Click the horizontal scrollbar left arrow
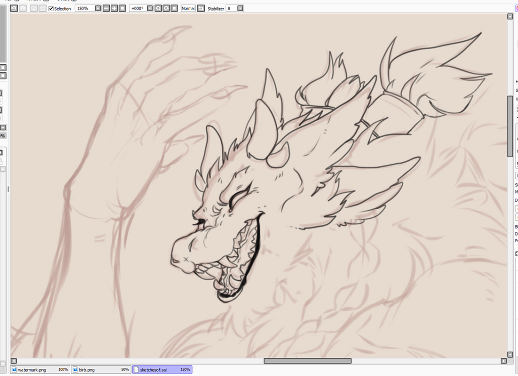 14,361
